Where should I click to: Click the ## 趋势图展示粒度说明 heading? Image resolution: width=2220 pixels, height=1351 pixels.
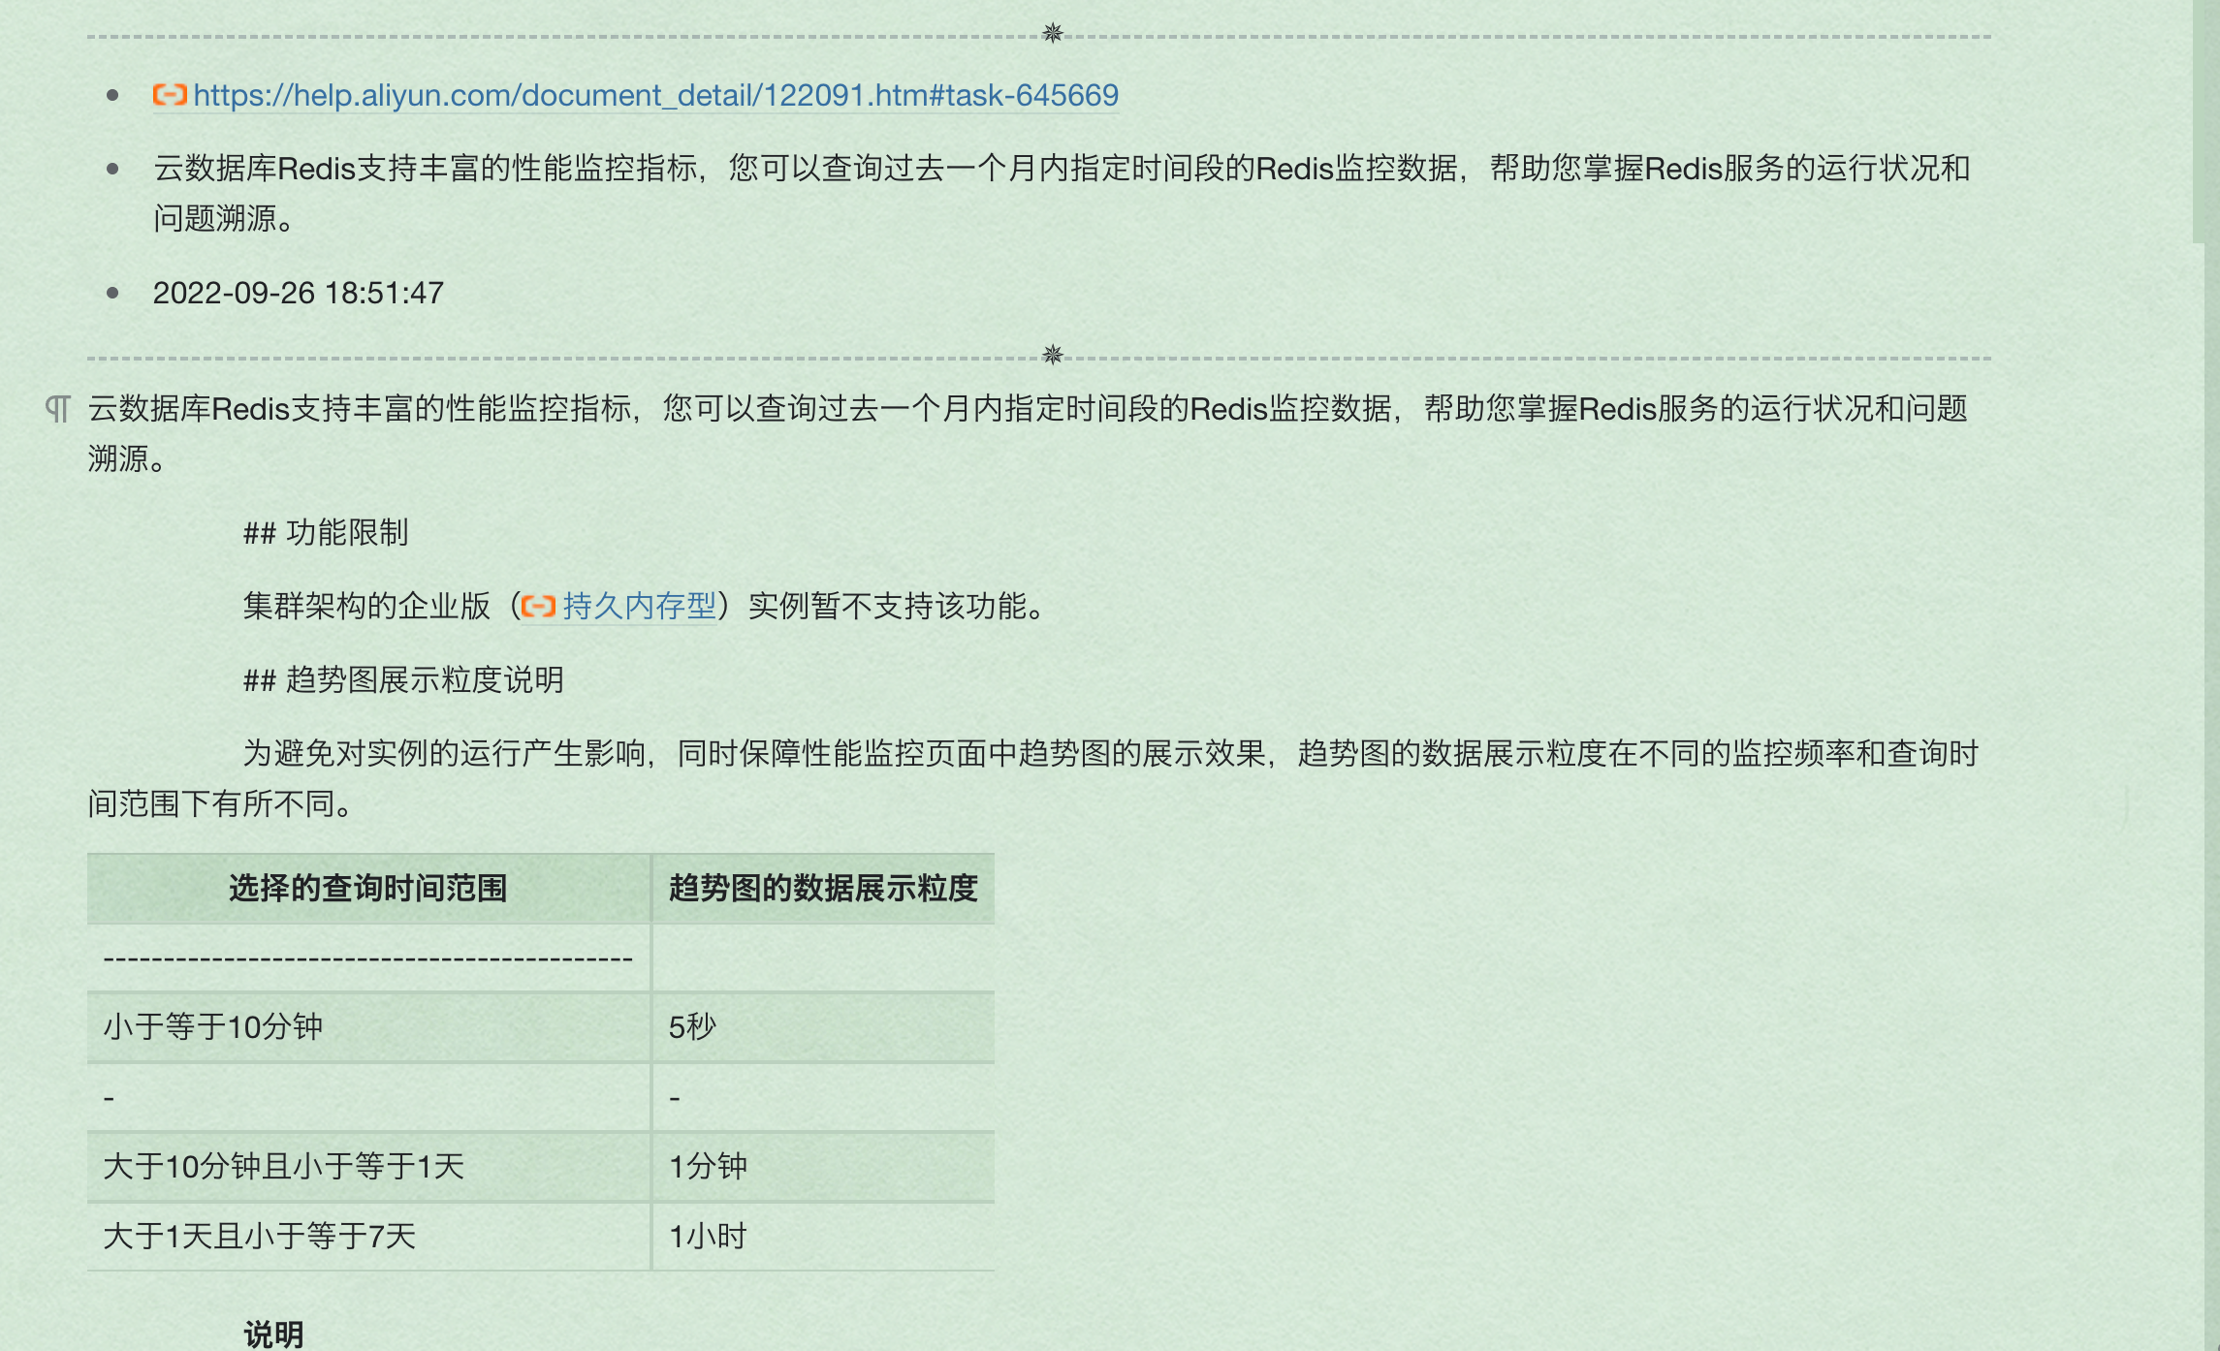[x=403, y=680]
